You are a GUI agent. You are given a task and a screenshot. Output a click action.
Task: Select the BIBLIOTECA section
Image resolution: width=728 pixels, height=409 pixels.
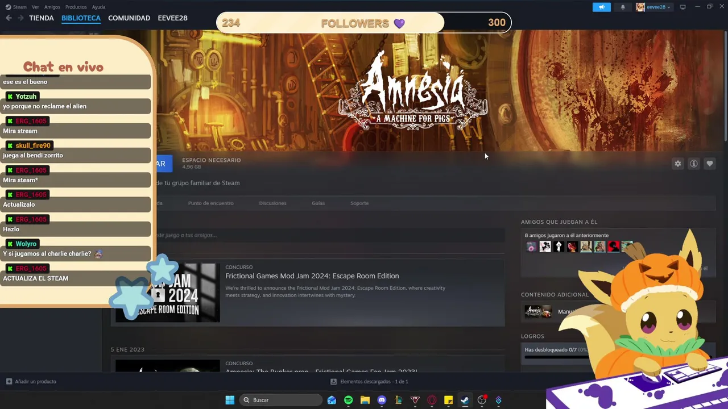[x=81, y=18]
